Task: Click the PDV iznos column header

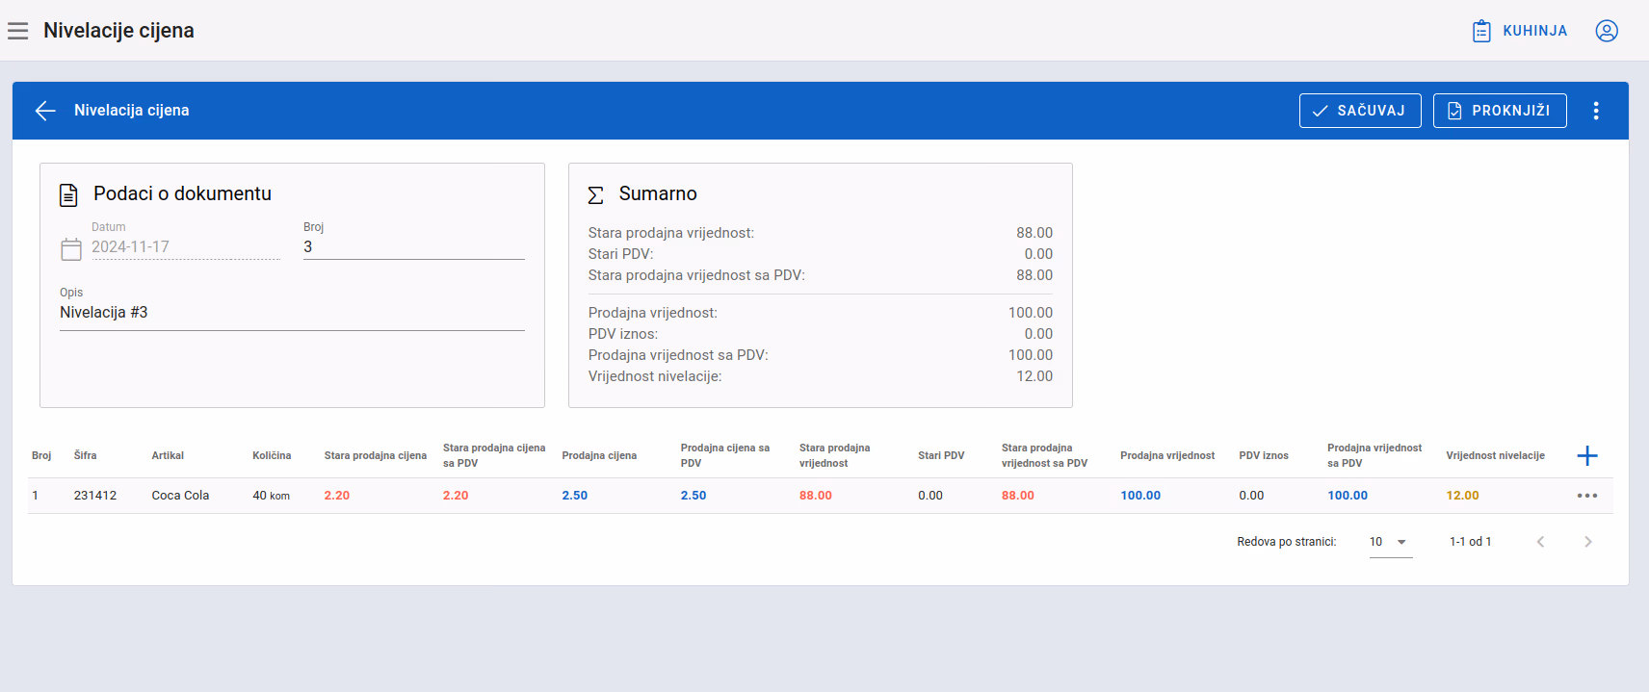Action: pyautogui.click(x=1264, y=455)
